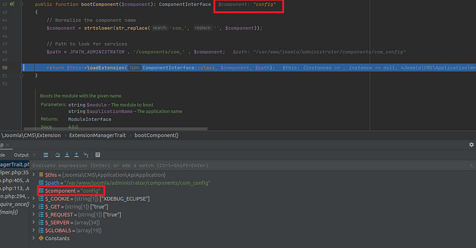Click the Show Execution Point icon
476x248 pixels.
(46, 154)
